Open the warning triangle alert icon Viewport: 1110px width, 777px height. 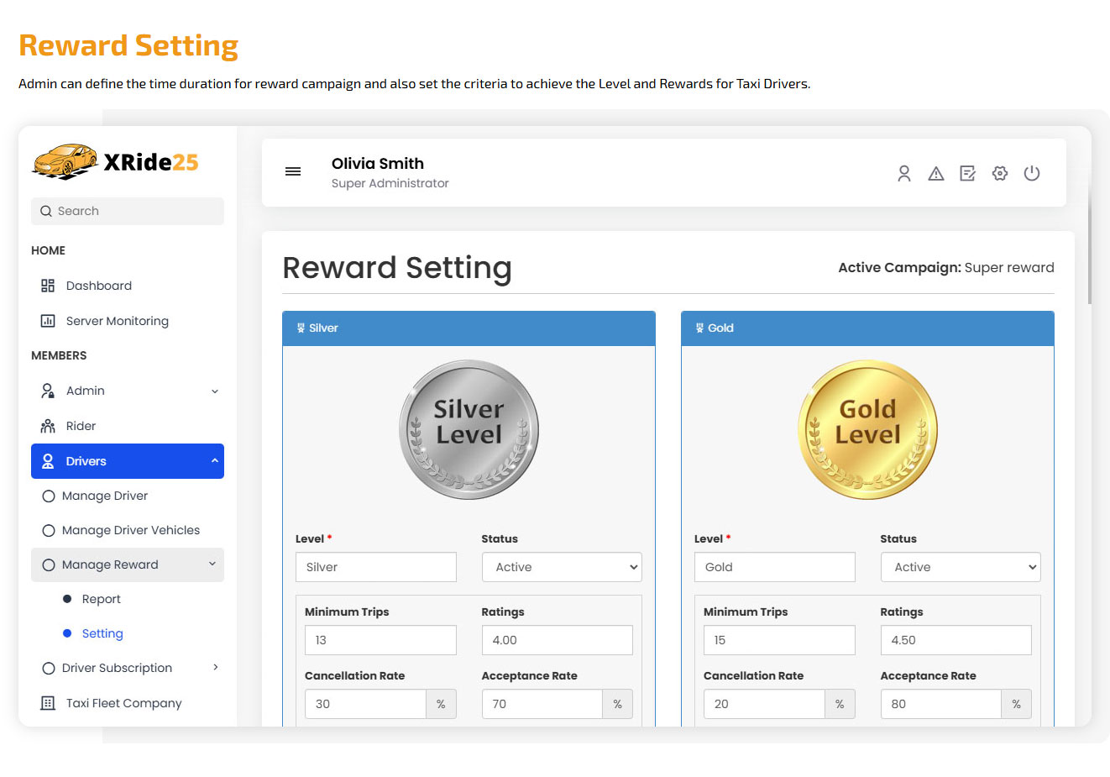pos(936,173)
